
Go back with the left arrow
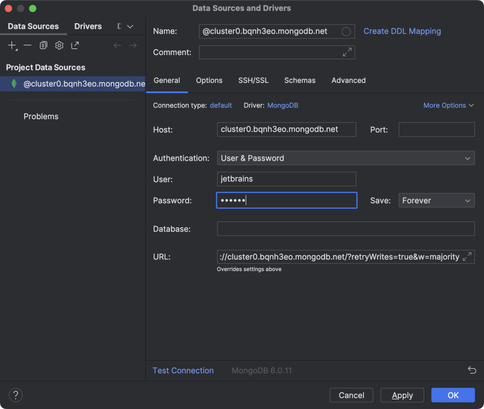coord(117,46)
